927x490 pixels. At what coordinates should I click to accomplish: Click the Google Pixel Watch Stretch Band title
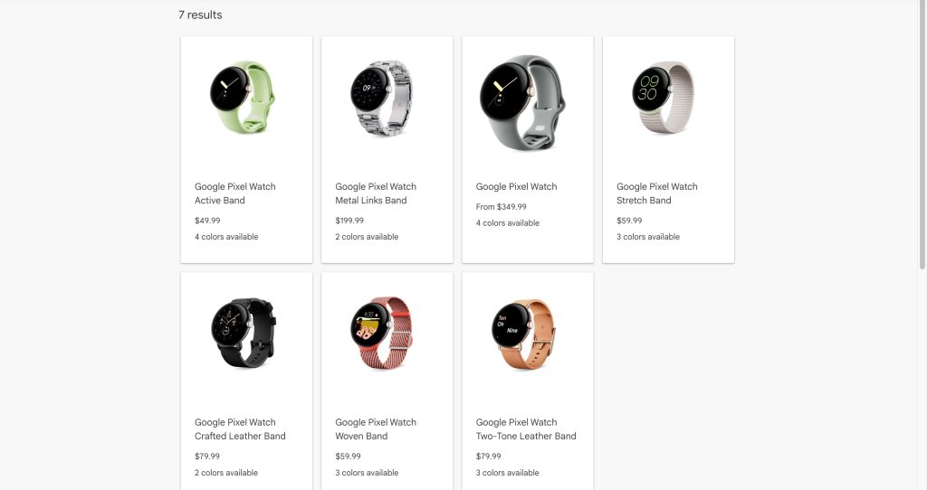(x=657, y=193)
